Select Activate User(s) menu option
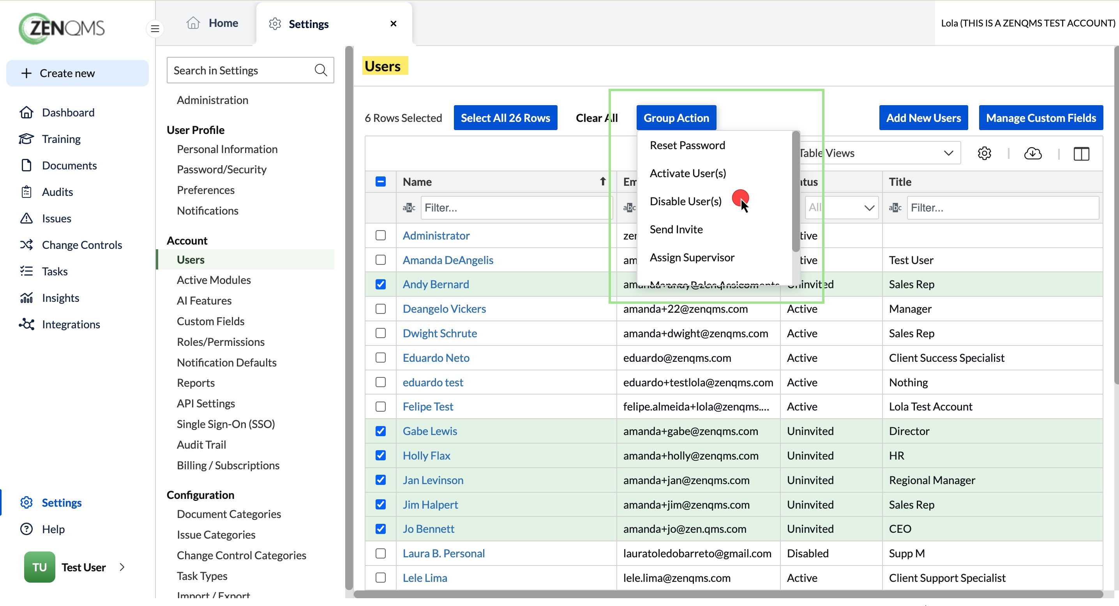 tap(688, 173)
